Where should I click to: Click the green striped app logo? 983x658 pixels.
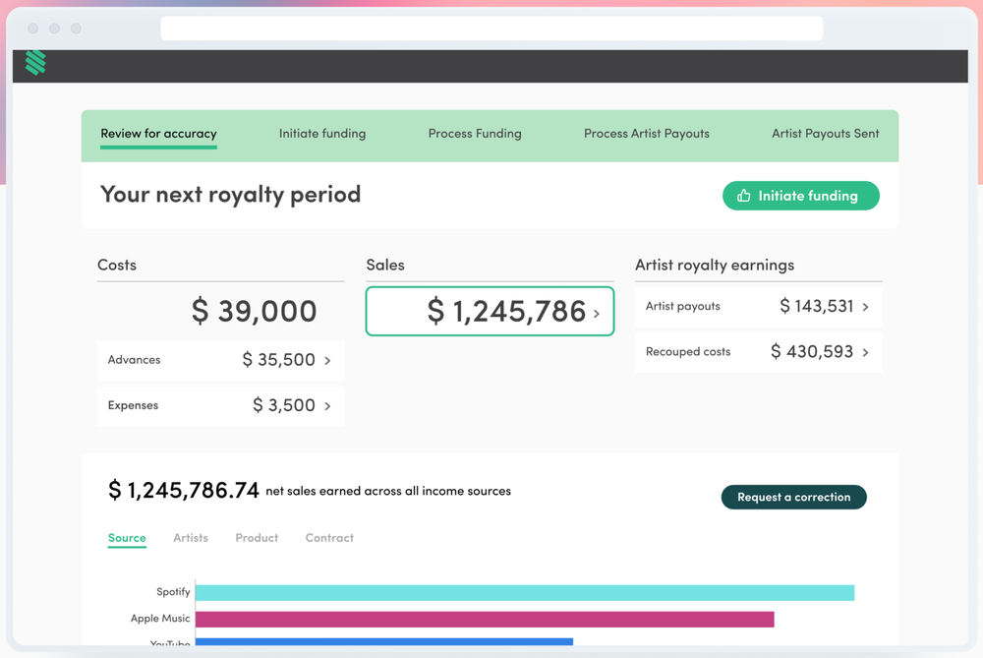pos(35,63)
